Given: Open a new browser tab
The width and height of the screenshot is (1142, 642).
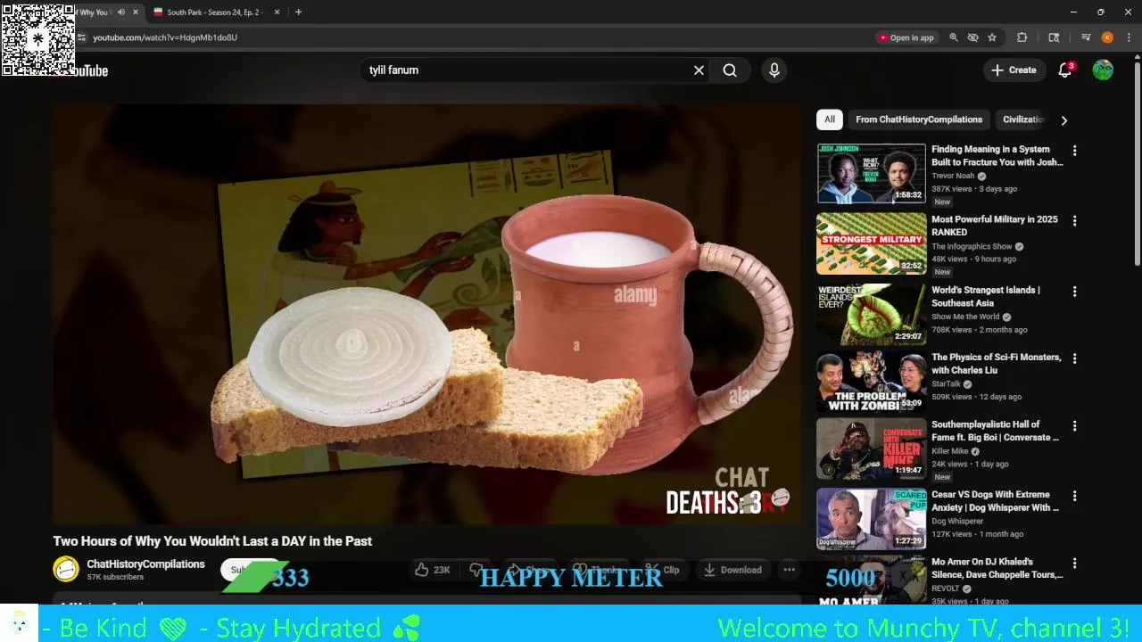Looking at the screenshot, I should 298,12.
